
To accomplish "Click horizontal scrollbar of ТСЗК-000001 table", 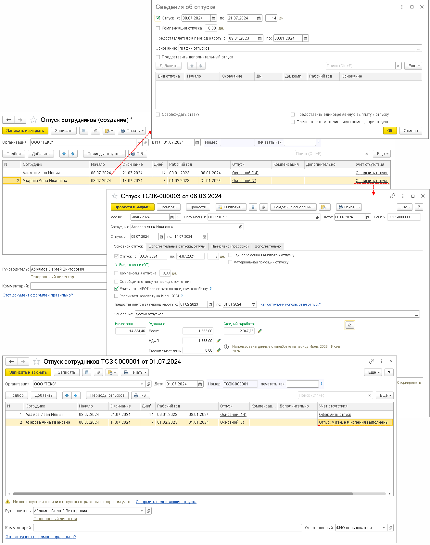I will point(183,494).
